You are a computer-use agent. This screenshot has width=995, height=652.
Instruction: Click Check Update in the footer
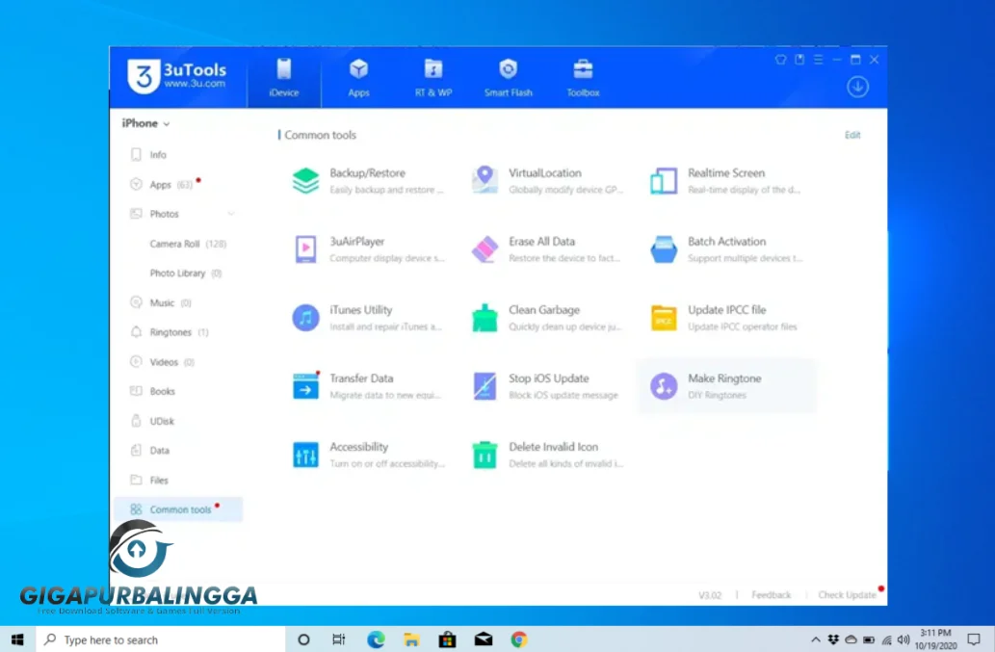(x=847, y=595)
